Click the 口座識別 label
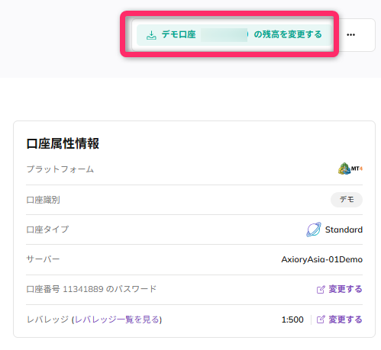 (x=43, y=200)
